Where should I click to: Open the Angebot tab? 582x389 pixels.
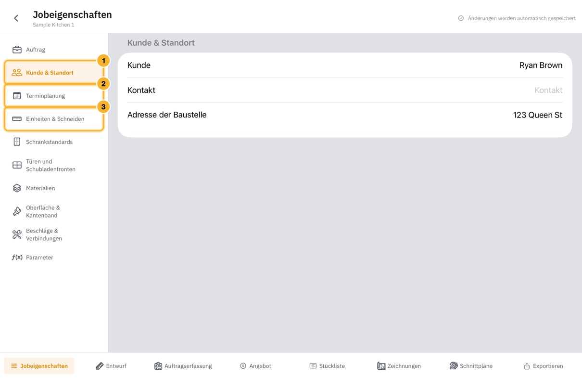pos(255,366)
